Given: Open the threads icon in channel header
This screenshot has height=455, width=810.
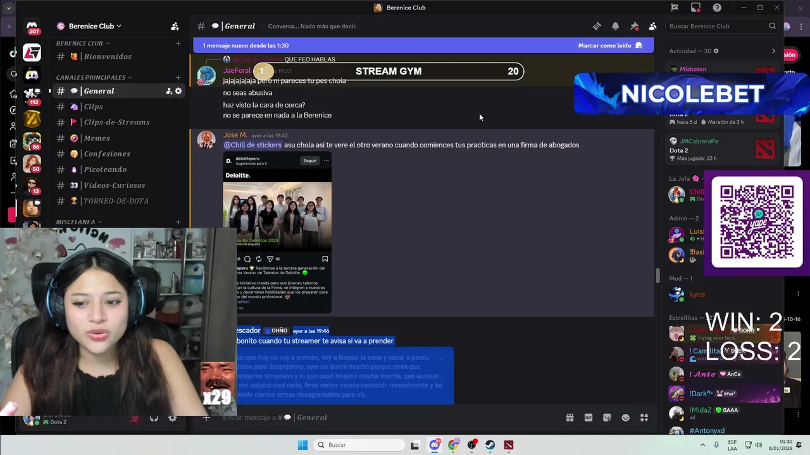Looking at the screenshot, I should pos(597,26).
